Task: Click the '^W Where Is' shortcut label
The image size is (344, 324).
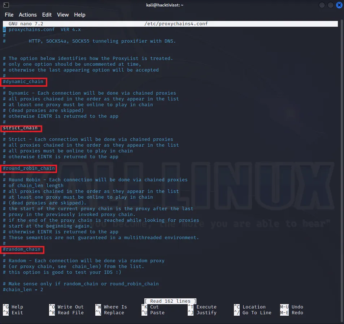Action: [x=111, y=307]
